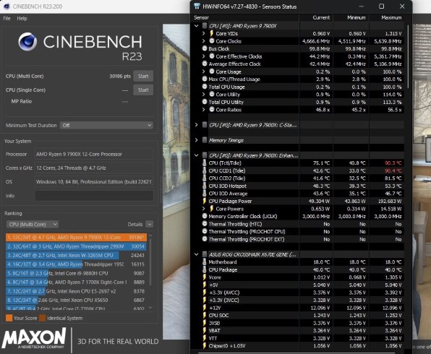Click the orange Your Score legend swatch
The image size is (431, 354).
[x=9, y=318]
